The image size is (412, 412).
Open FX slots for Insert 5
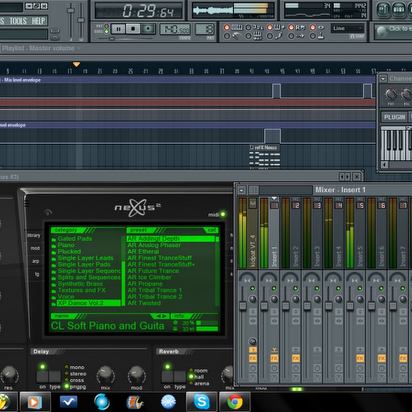pos(360,358)
